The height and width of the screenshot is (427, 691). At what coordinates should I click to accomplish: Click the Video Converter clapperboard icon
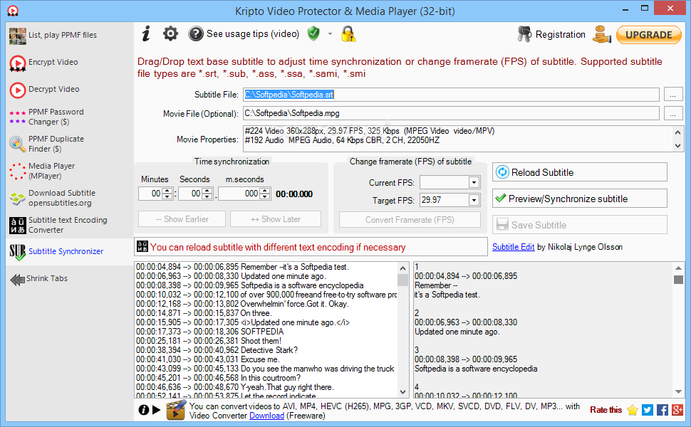pyautogui.click(x=176, y=410)
